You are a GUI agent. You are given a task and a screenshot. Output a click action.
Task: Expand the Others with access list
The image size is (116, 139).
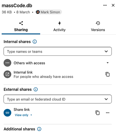tap(108, 63)
